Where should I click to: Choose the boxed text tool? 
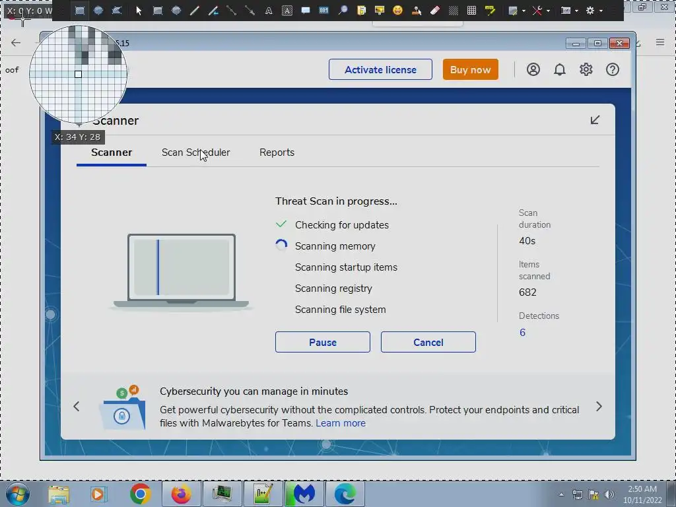(x=287, y=11)
